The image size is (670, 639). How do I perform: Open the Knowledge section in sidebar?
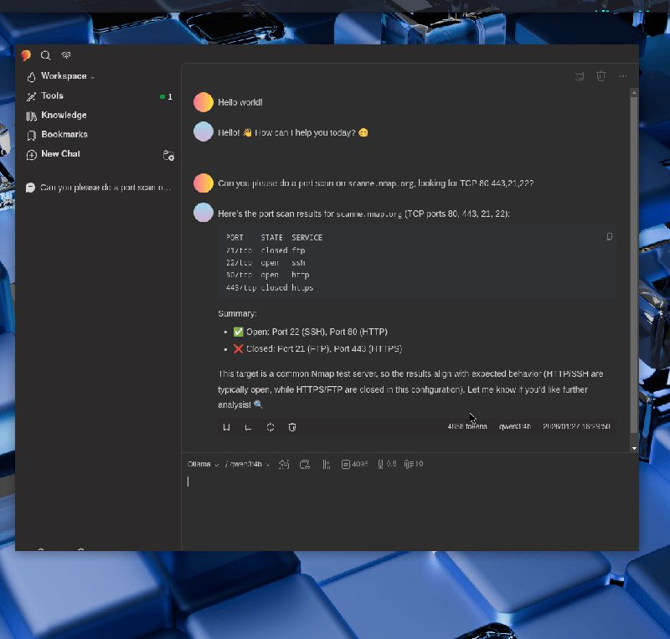[x=63, y=116]
